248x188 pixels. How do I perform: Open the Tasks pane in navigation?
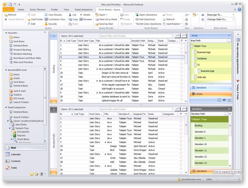click(14, 168)
